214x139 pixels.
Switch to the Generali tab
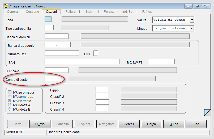coord(13,12)
